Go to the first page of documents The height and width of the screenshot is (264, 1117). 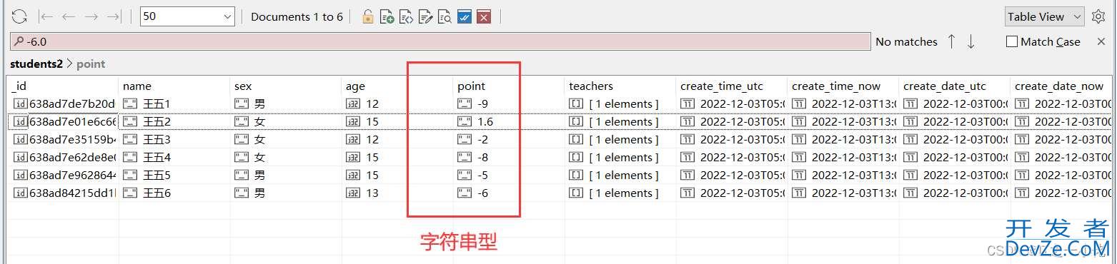(46, 16)
